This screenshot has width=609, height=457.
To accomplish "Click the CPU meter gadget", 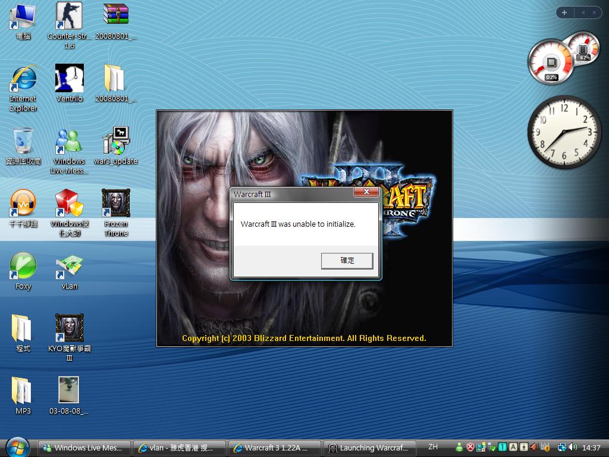I will click(x=552, y=62).
